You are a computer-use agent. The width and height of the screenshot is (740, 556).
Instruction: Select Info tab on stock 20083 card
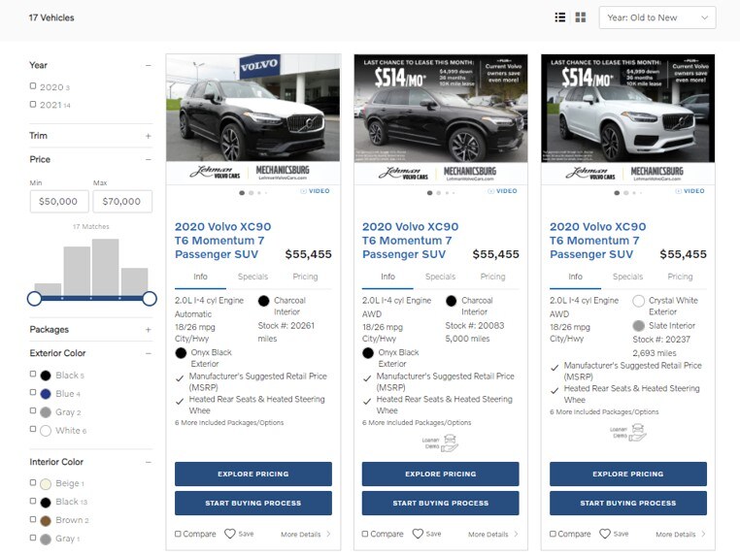(x=387, y=277)
